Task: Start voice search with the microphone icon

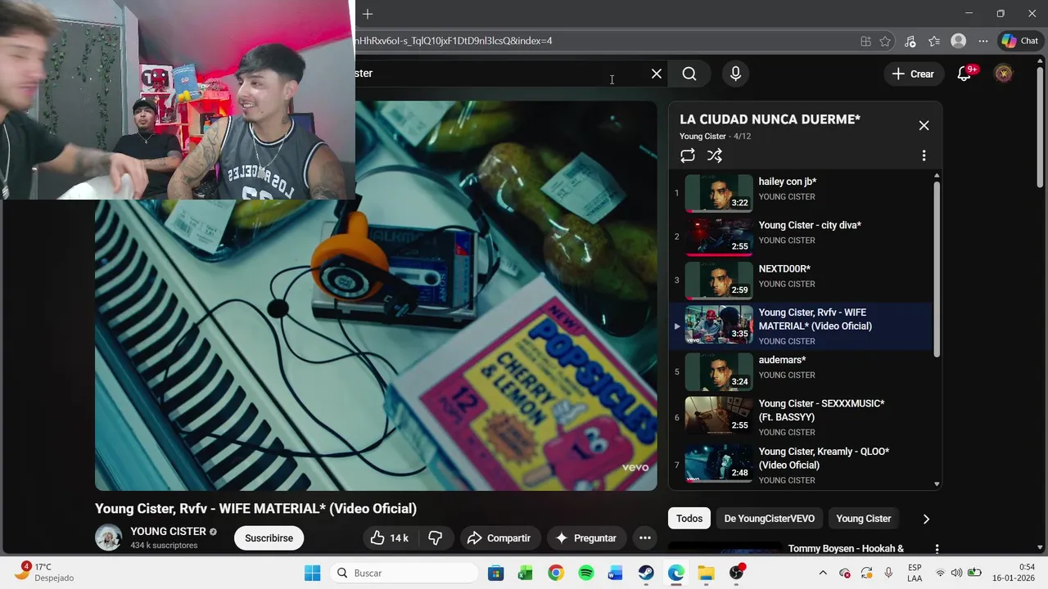Action: (735, 74)
